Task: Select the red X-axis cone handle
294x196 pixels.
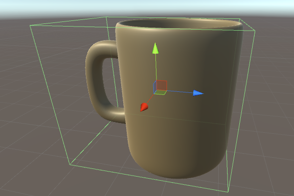Action: tap(144, 107)
